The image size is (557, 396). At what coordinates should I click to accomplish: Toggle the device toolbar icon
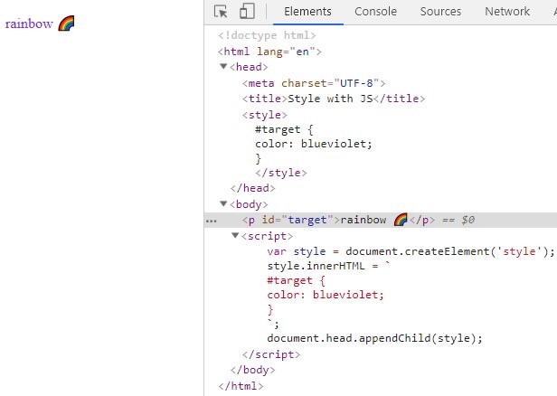coord(247,12)
